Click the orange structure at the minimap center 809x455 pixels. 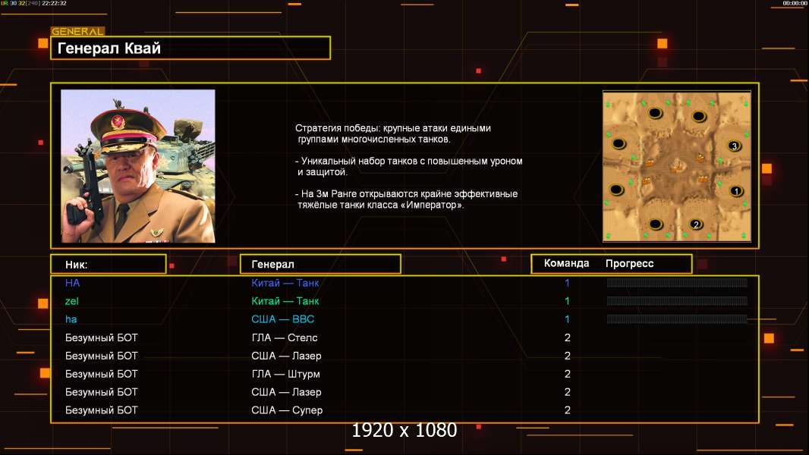pos(676,163)
